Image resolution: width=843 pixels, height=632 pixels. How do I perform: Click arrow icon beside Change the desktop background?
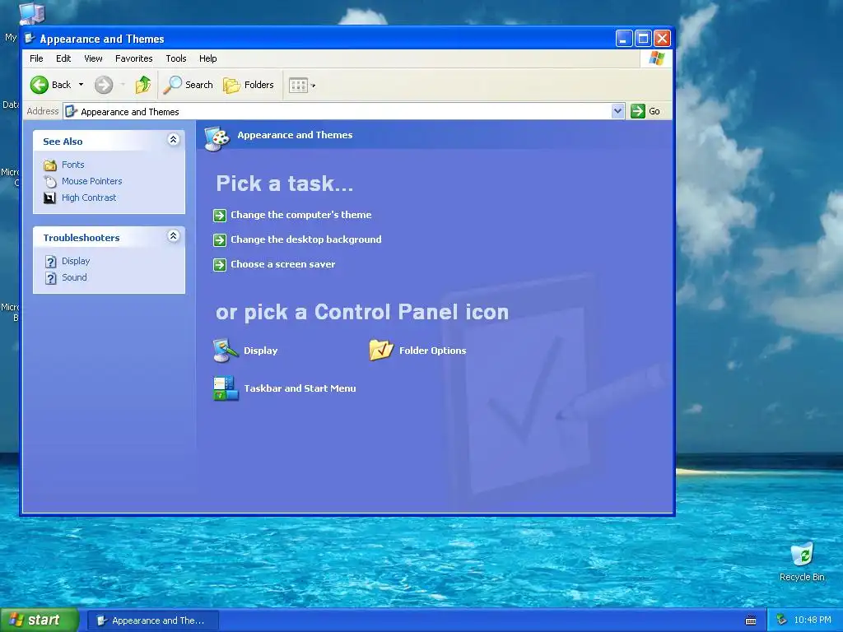pyautogui.click(x=219, y=240)
